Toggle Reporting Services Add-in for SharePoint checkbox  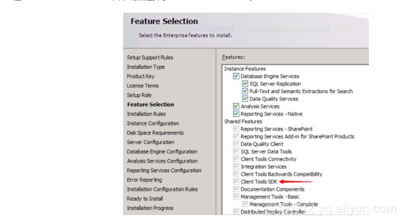click(x=236, y=136)
